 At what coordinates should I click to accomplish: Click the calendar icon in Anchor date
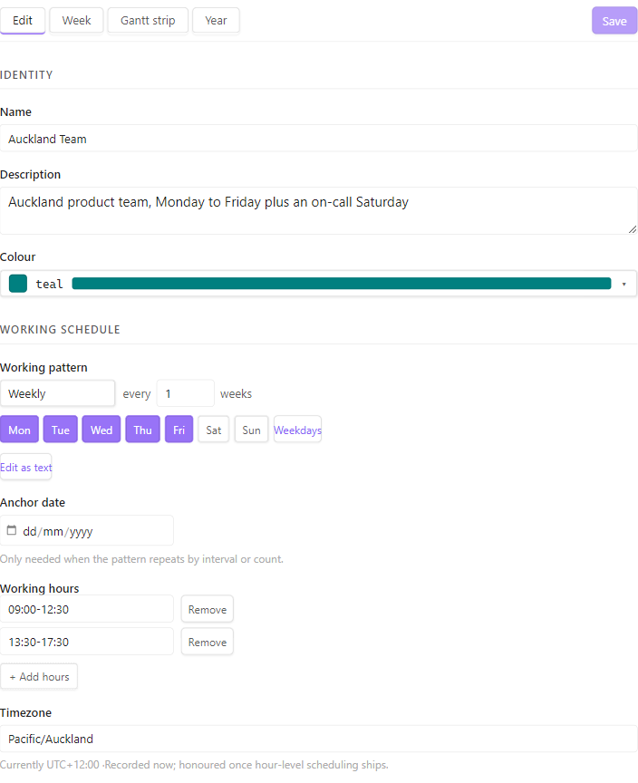[12, 530]
